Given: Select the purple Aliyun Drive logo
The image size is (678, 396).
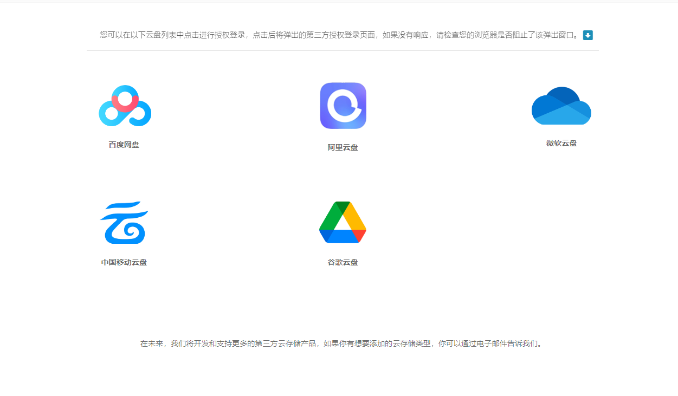Looking at the screenshot, I should [x=343, y=106].
